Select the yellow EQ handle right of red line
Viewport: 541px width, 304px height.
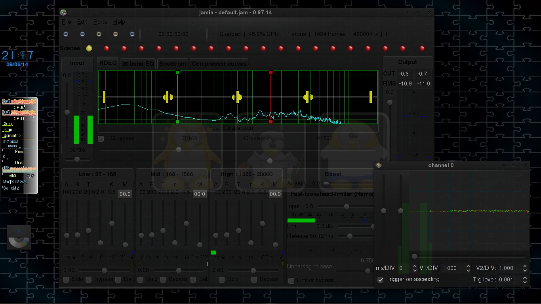pyautogui.click(x=308, y=97)
